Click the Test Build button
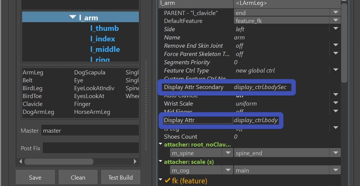Screen dimensions: 360x186 tap(120, 177)
